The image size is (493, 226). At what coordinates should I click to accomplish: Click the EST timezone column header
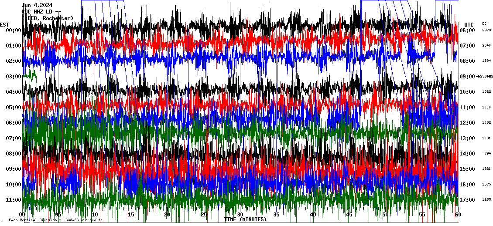(4, 24)
